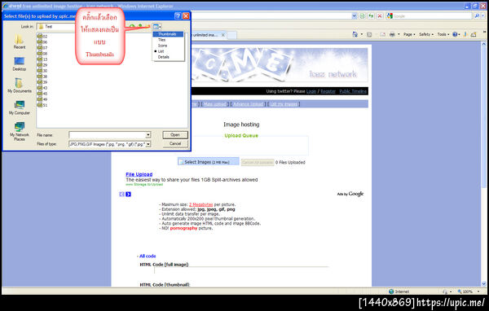The height and width of the screenshot is (311, 489).
Task: Select image file 30 in list
Action: click(x=42, y=71)
